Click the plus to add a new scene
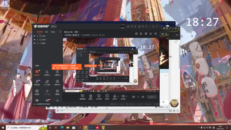 (60, 32)
